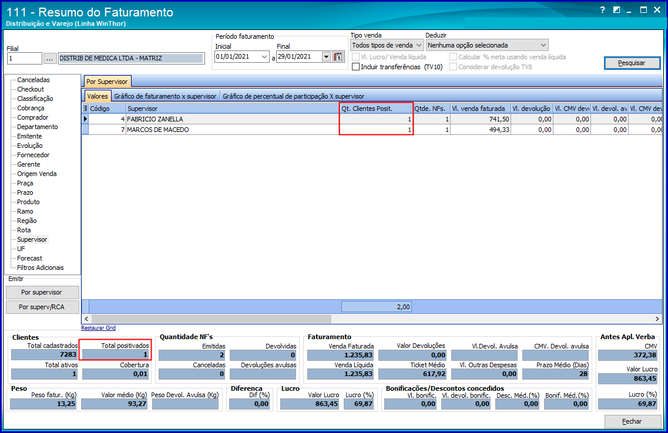
Task: Select Ramo in the tree
Action: pyautogui.click(x=25, y=211)
